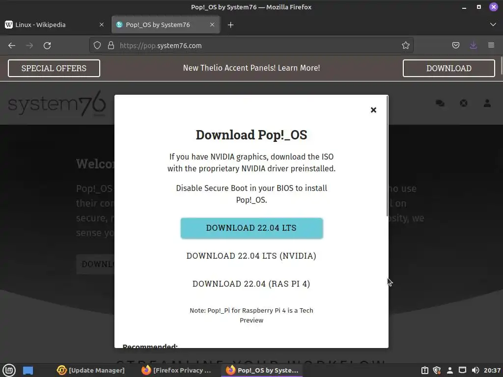Viewport: 503px width, 377px height.
Task: Open SPECIAL OFFERS banner button
Action: 54,68
